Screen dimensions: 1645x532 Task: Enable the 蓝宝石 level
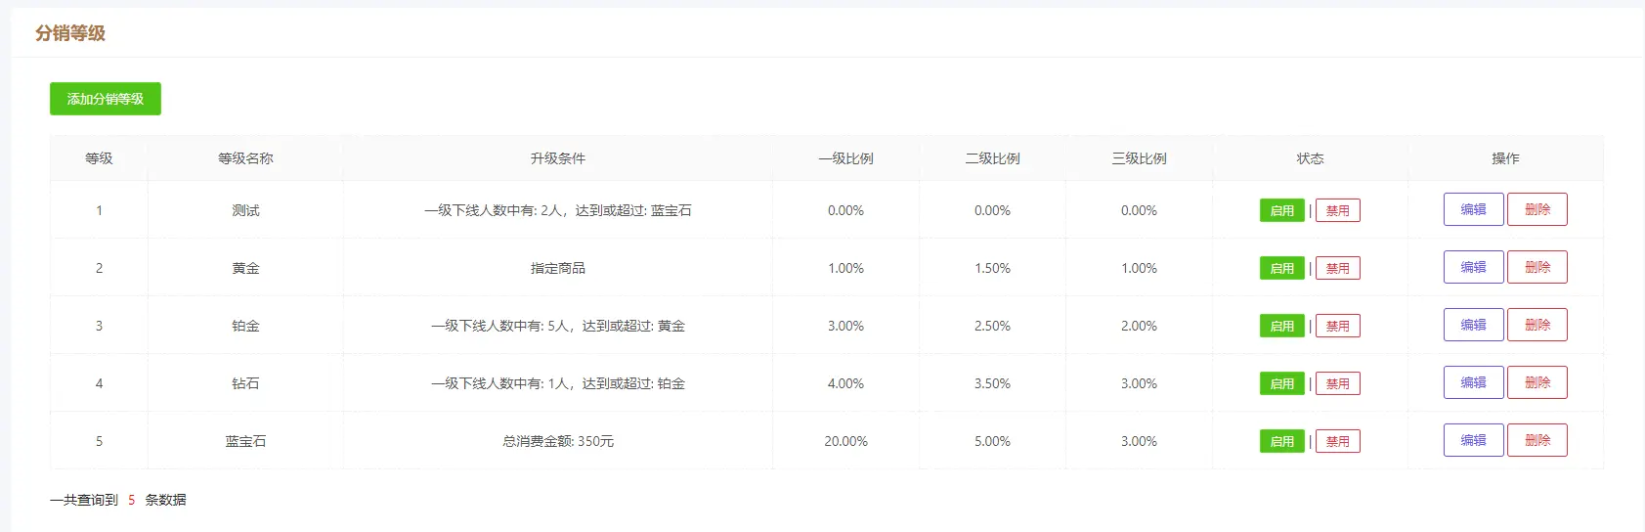click(1281, 441)
